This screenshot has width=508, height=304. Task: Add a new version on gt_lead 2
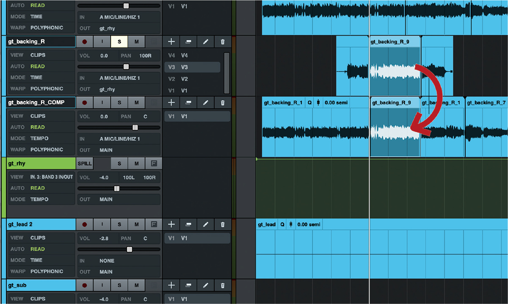tap(171, 224)
